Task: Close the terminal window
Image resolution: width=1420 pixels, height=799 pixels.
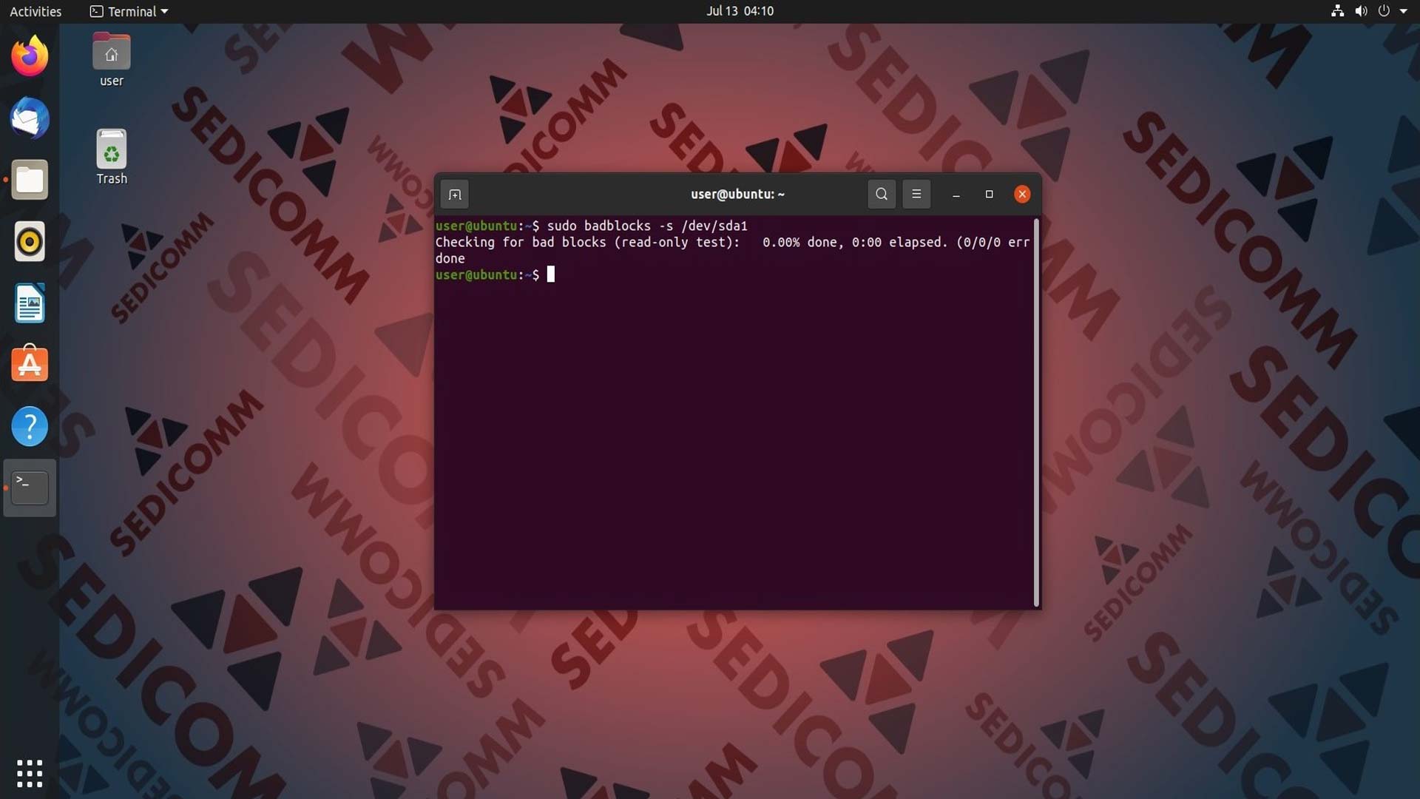Action: (x=1022, y=194)
